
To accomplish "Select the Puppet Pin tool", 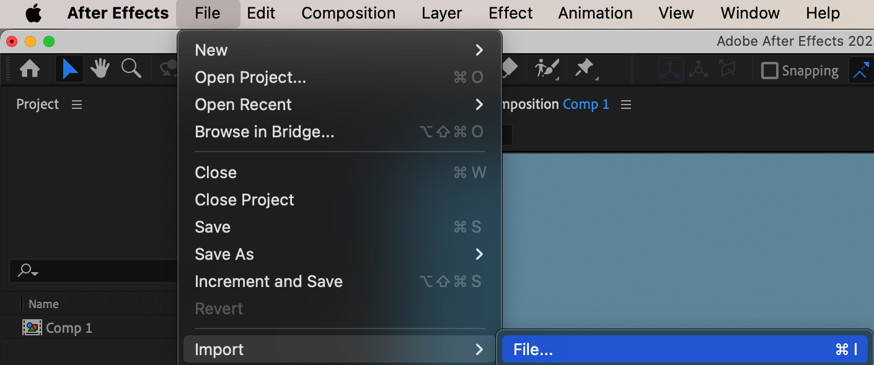I will tap(585, 69).
